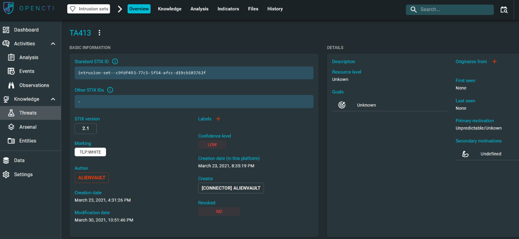Screen dimensions: 519x239
Task: Go to Intrusion sets list
Action: coord(89,9)
